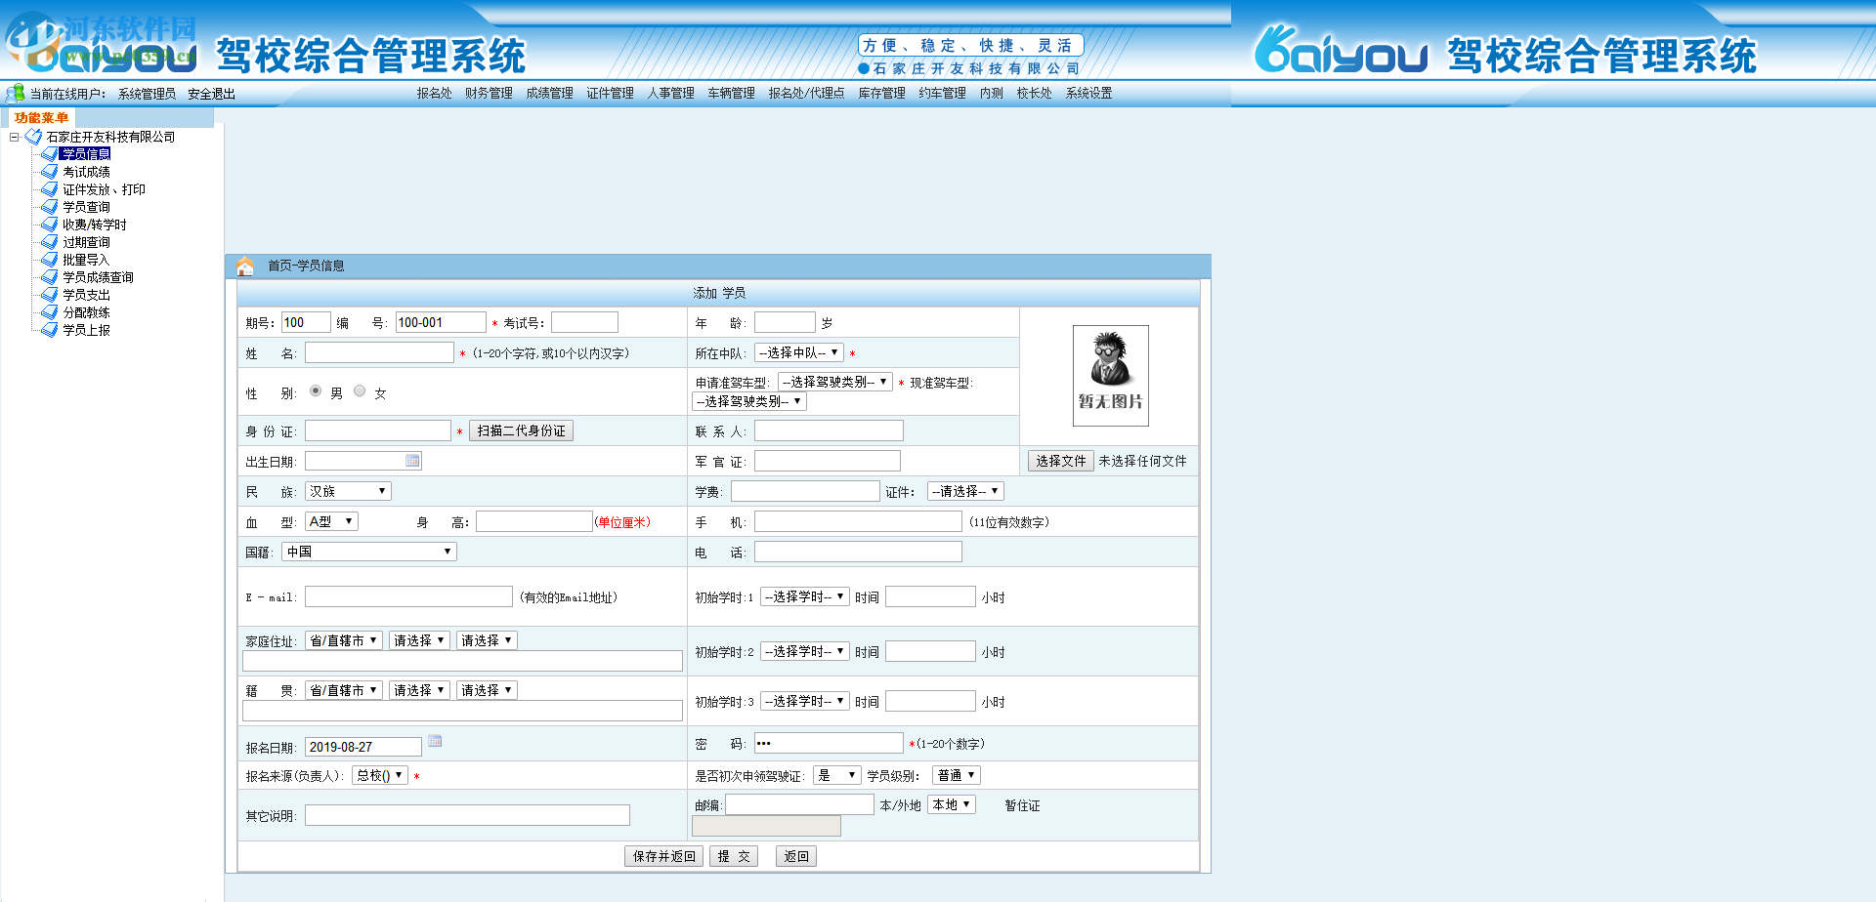Viewport: 1876px width, 902px height.
Task: Click the 身份证 number input field
Action: [378, 430]
